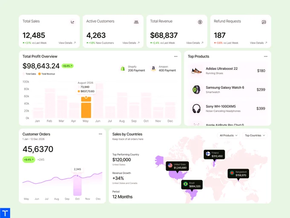Click the 2,345 data point tooltip
290x218 pixels.
coord(77,169)
